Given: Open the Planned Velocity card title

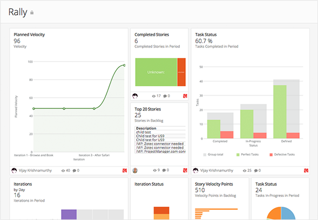Looking at the screenshot, I should point(29,35).
